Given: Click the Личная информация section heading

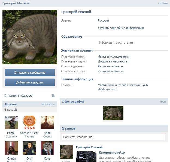Looking at the screenshot, I should click(x=77, y=79).
